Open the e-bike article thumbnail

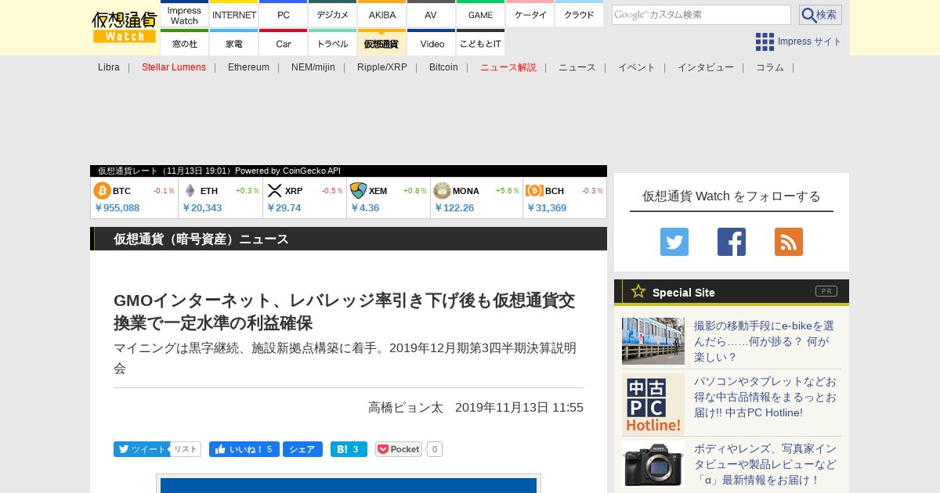653,341
